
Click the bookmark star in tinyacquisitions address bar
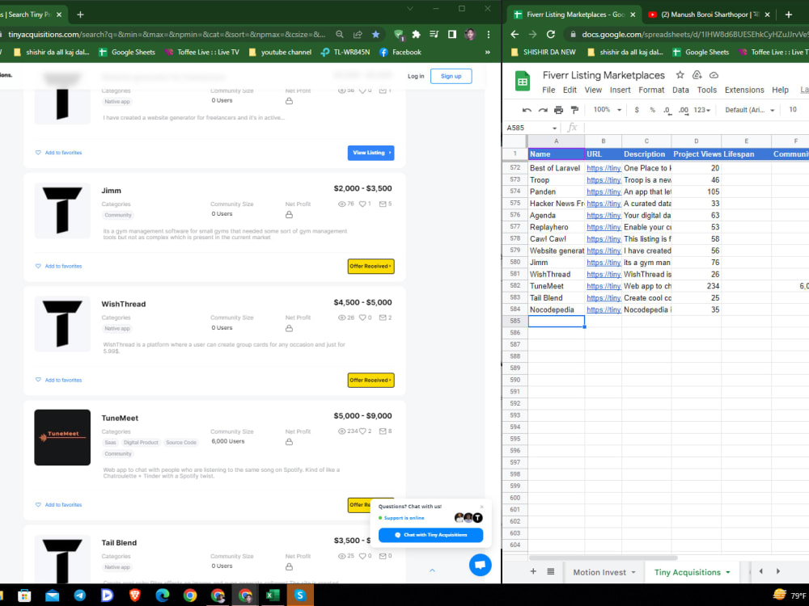(375, 35)
